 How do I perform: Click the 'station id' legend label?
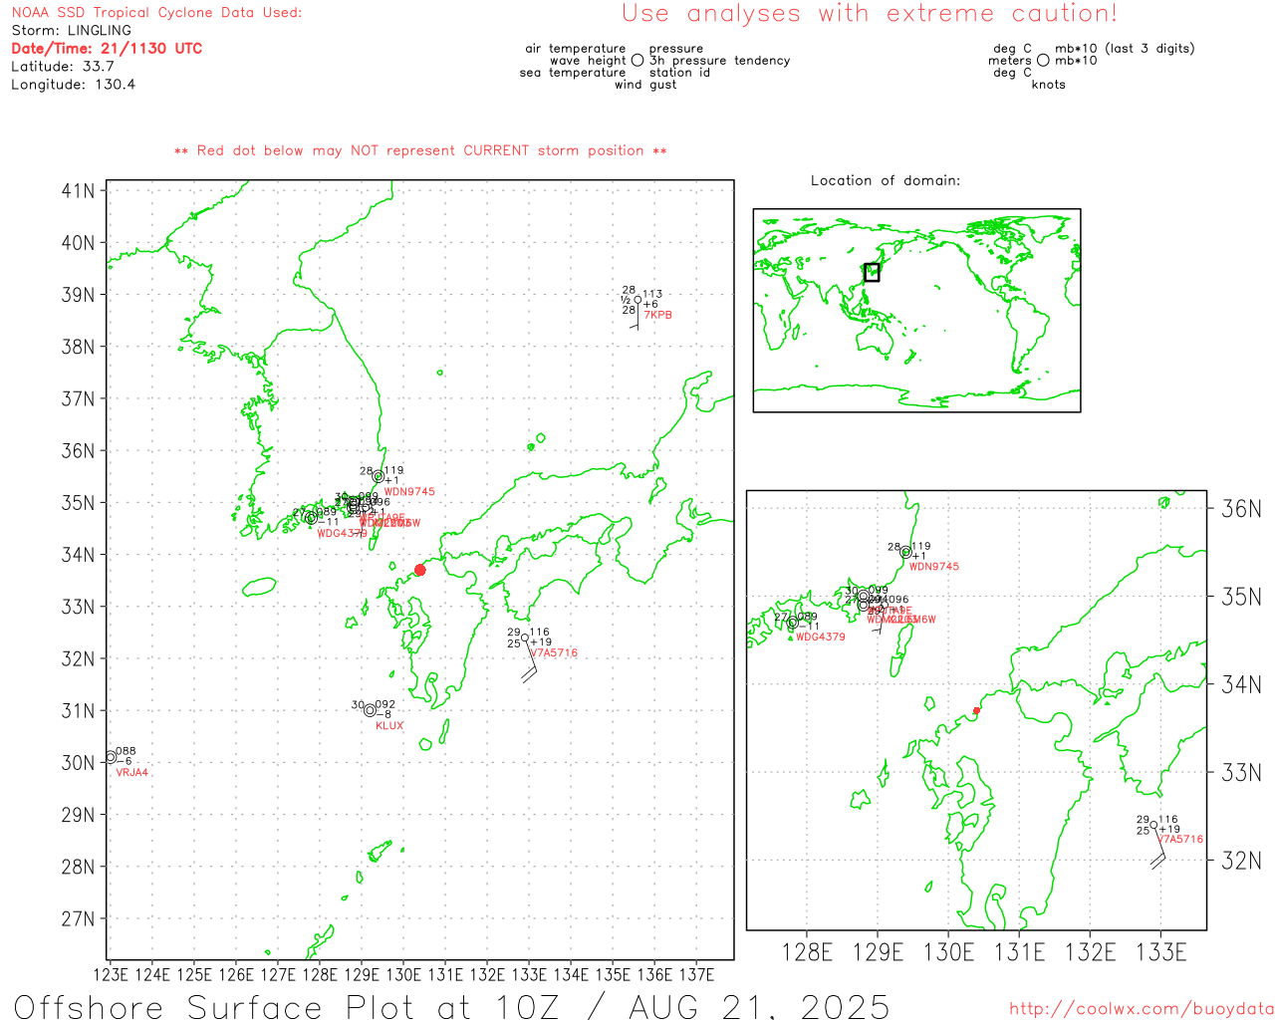click(679, 72)
